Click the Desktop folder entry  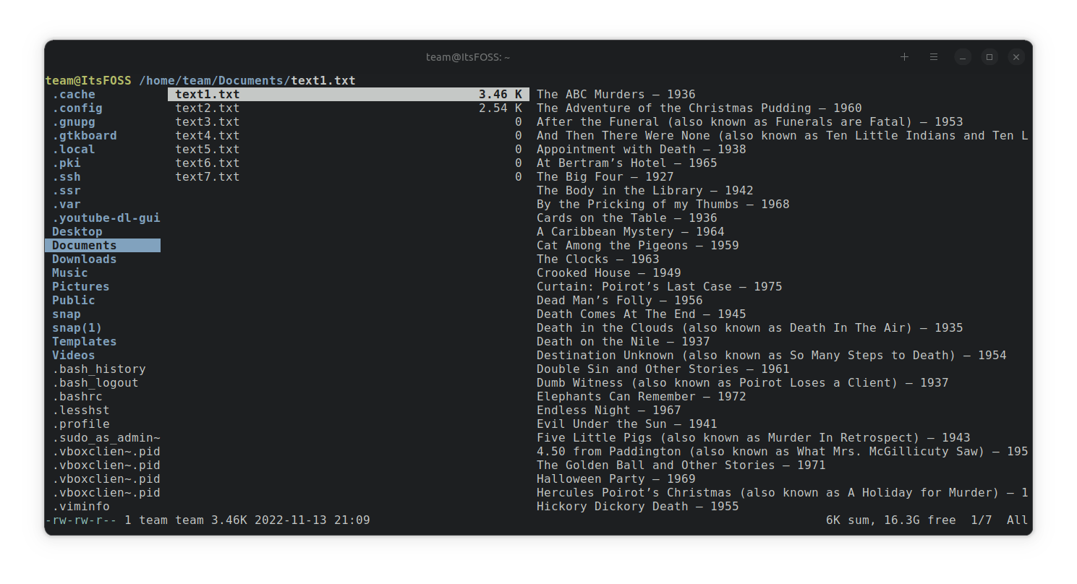pos(77,231)
